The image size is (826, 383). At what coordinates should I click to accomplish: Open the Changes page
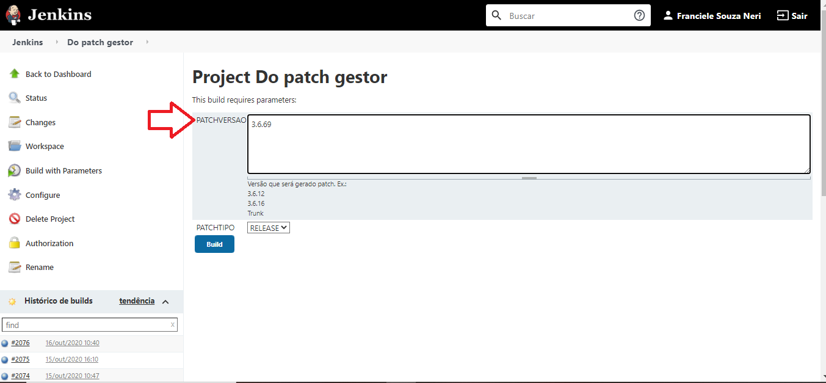point(40,122)
